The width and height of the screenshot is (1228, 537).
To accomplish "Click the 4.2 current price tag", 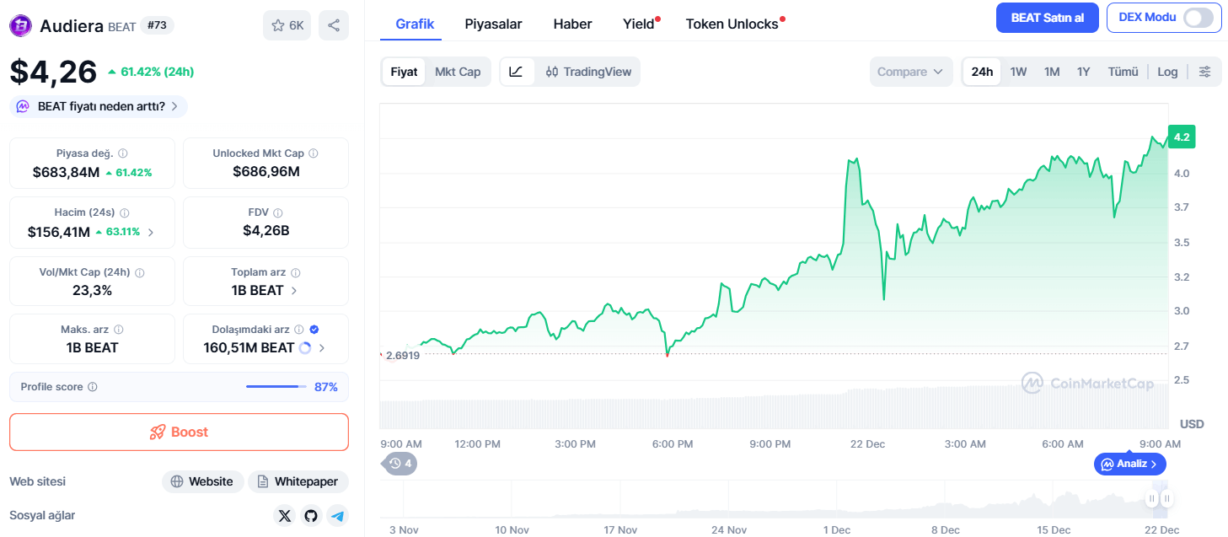I will (1182, 137).
